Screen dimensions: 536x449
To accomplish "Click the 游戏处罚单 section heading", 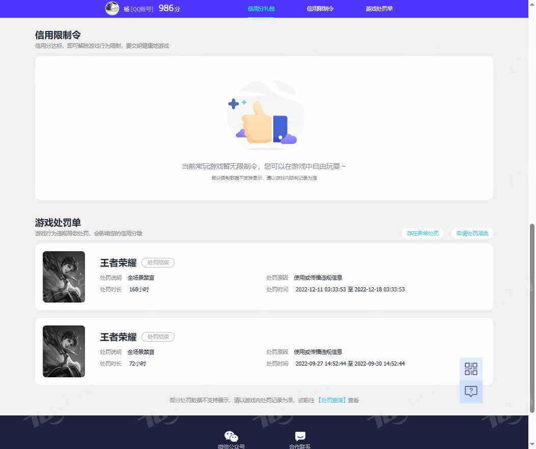I will 58,223.
